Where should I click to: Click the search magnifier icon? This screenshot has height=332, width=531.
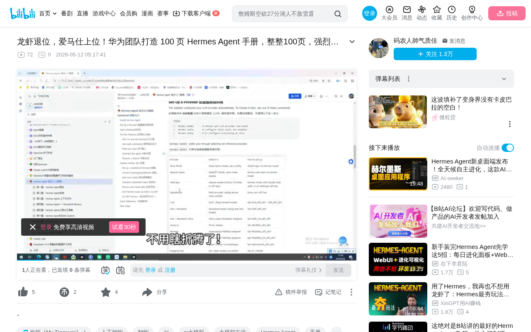338,14
